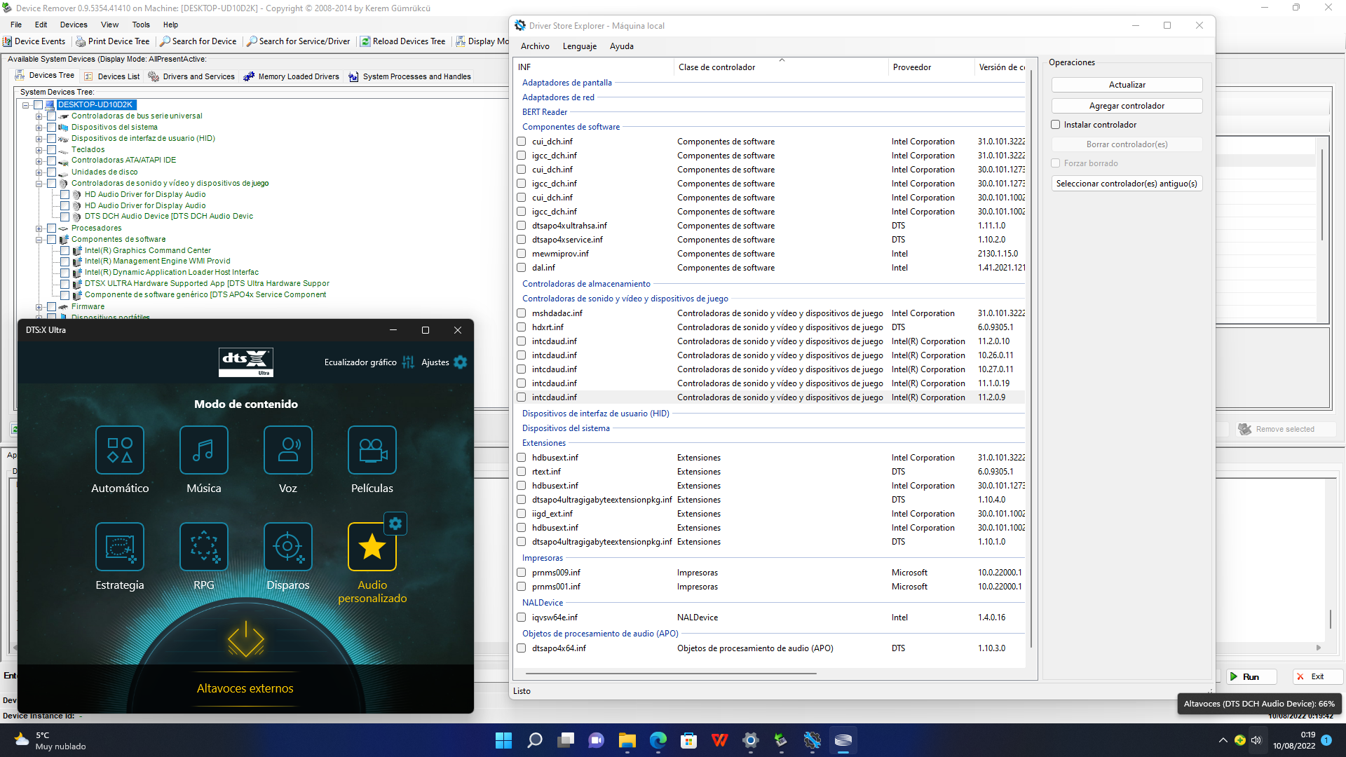Click Device Events toolbar button

click(x=34, y=41)
